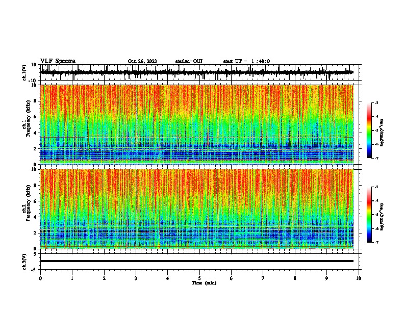
Task: Click the "4" kHz tick on ch.2 spectrogram
Action: tap(35, 217)
